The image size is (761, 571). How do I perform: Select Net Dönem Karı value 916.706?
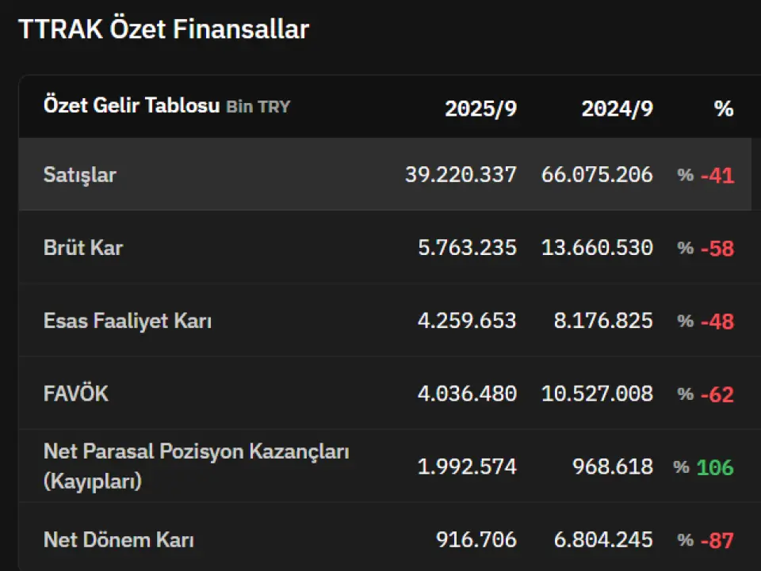pos(476,540)
